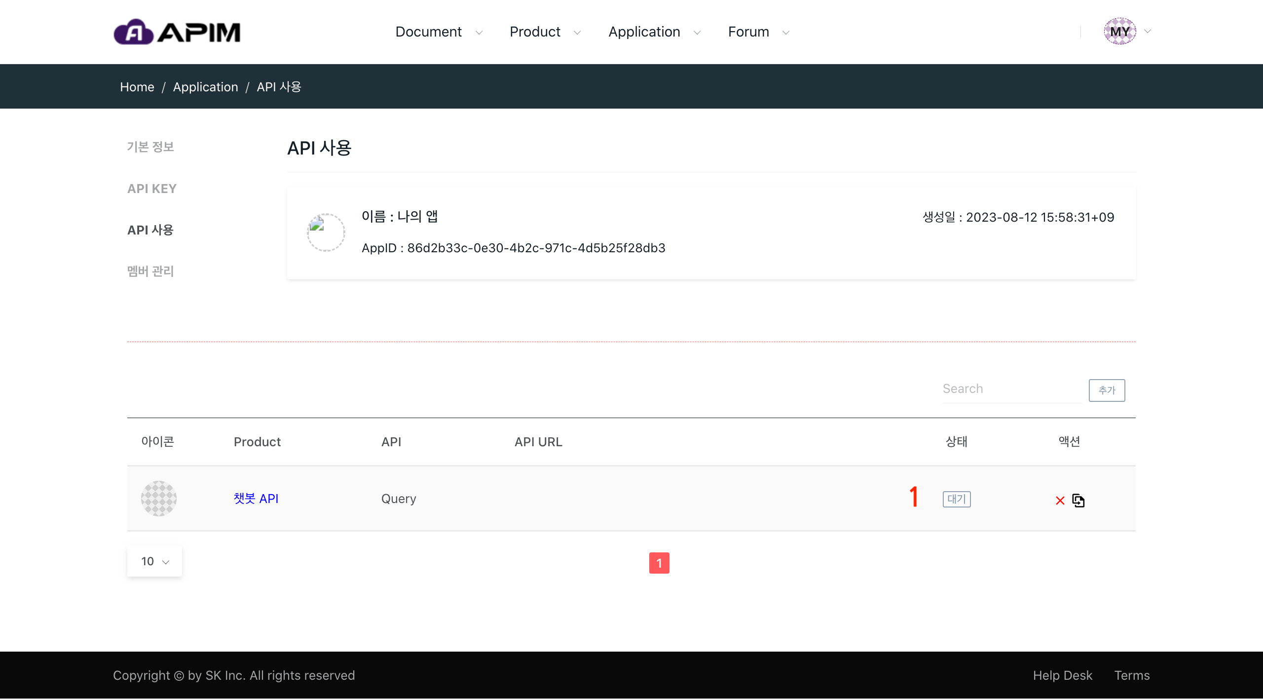Click the copy icon in action column
Viewport: 1263px width, 699px height.
[x=1078, y=501]
